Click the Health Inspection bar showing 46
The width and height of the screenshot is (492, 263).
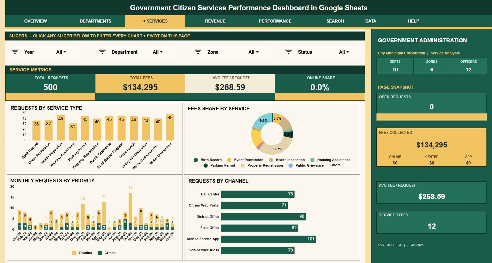click(61, 128)
